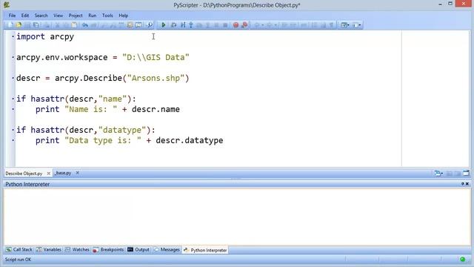The width and height of the screenshot is (474, 267).
Task: Open the tab-bar split view dropdown
Action: [438, 174]
